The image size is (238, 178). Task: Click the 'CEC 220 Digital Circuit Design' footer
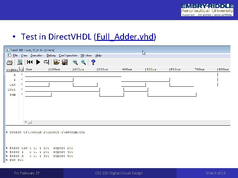119,173
